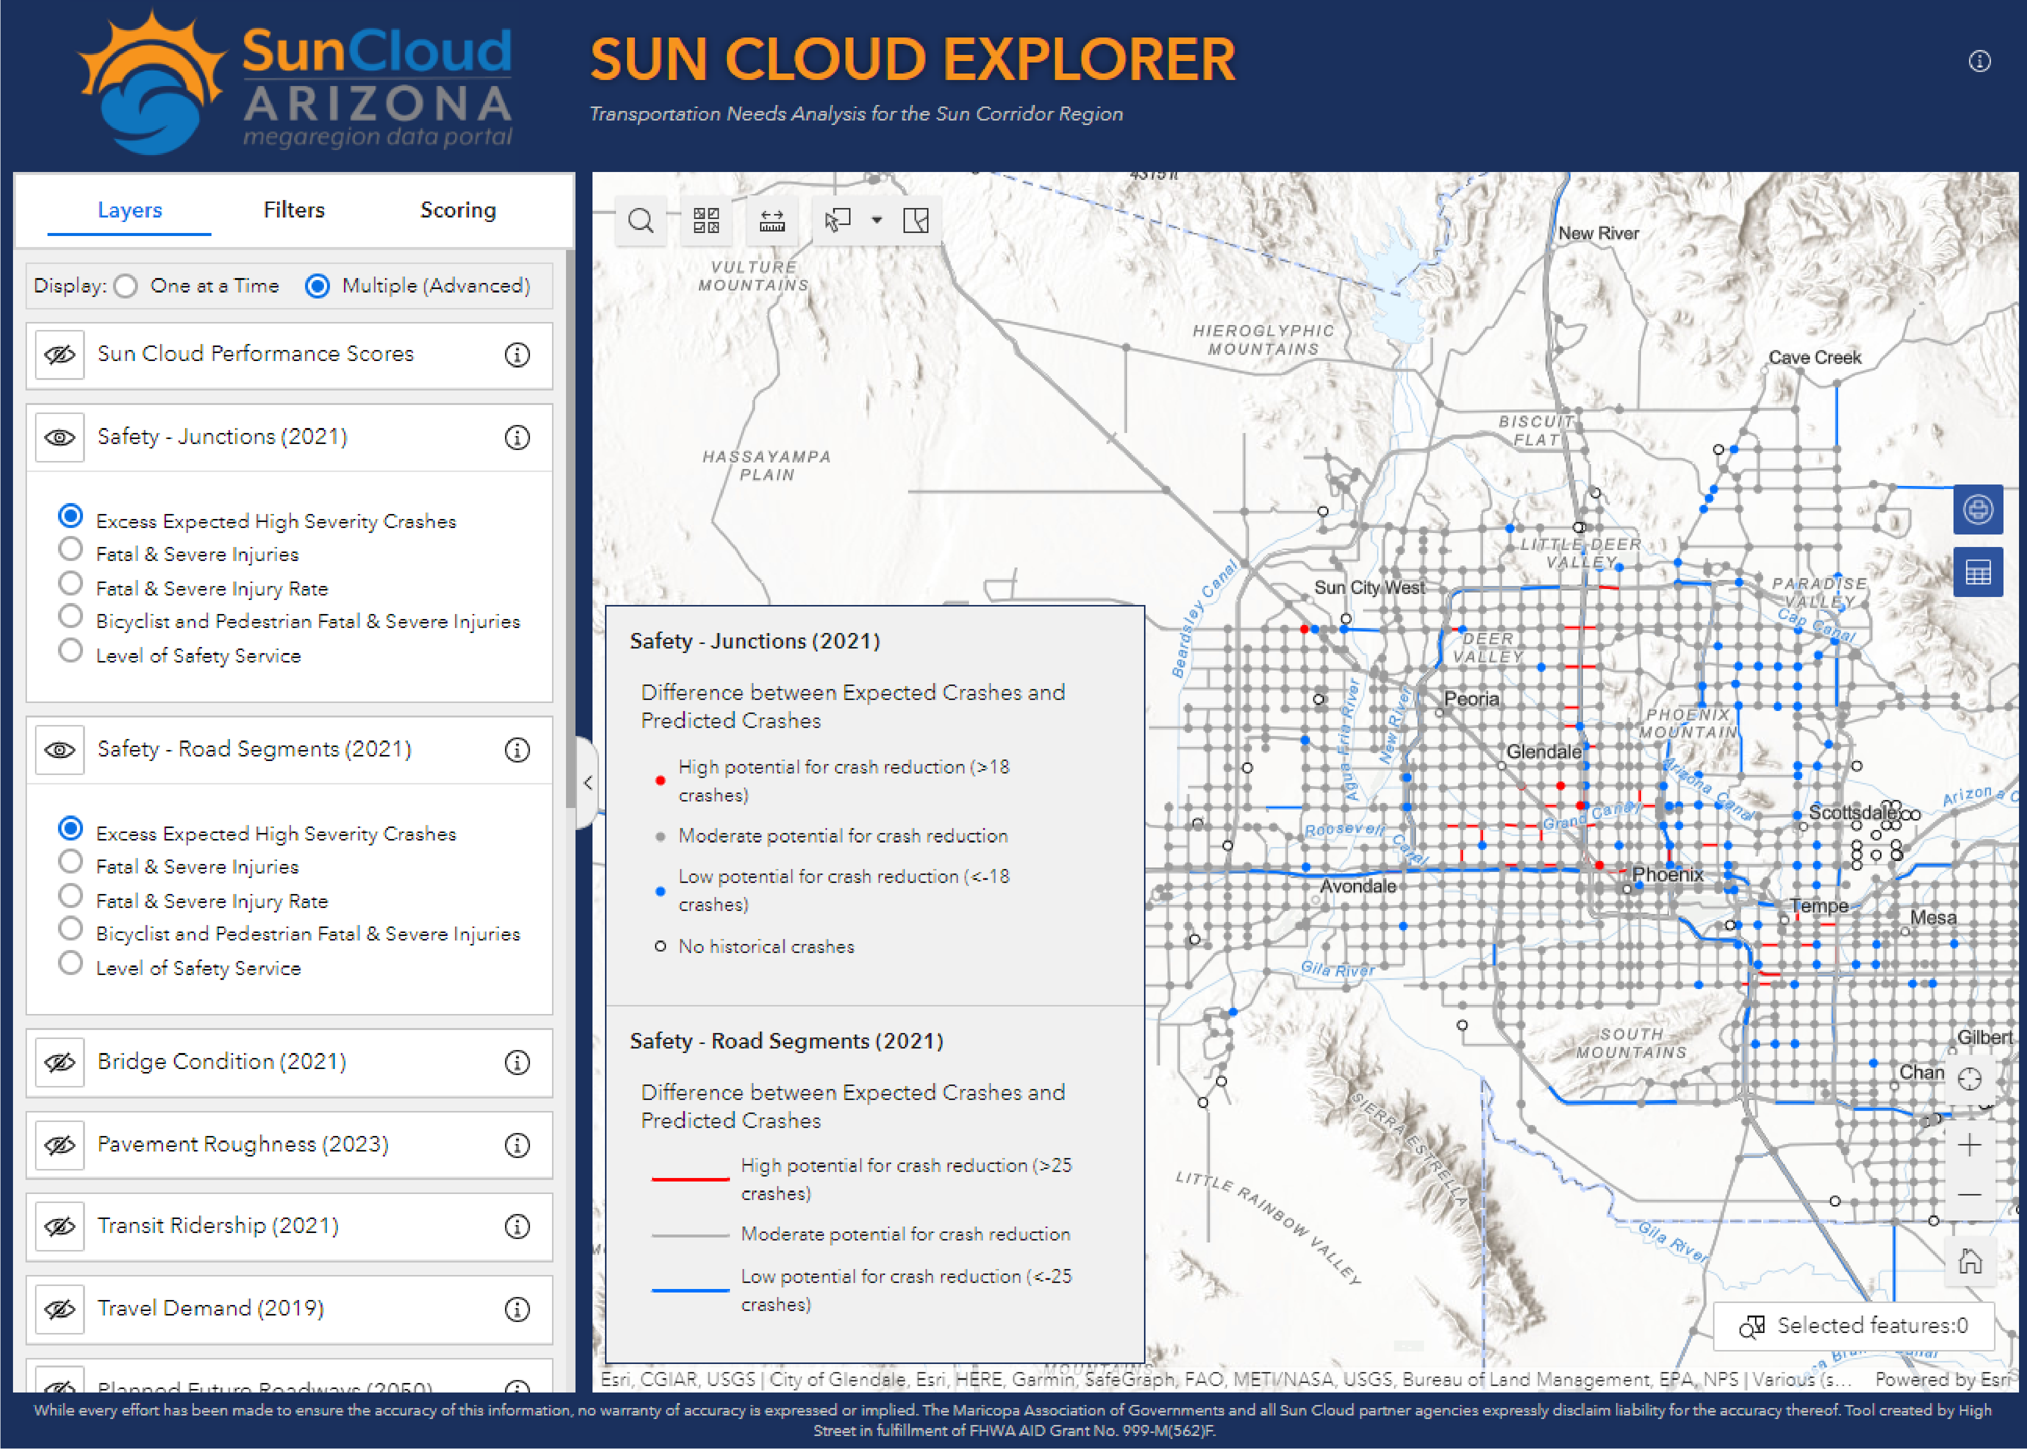
Task: Switch to the Layers tab
Action: [x=129, y=210]
